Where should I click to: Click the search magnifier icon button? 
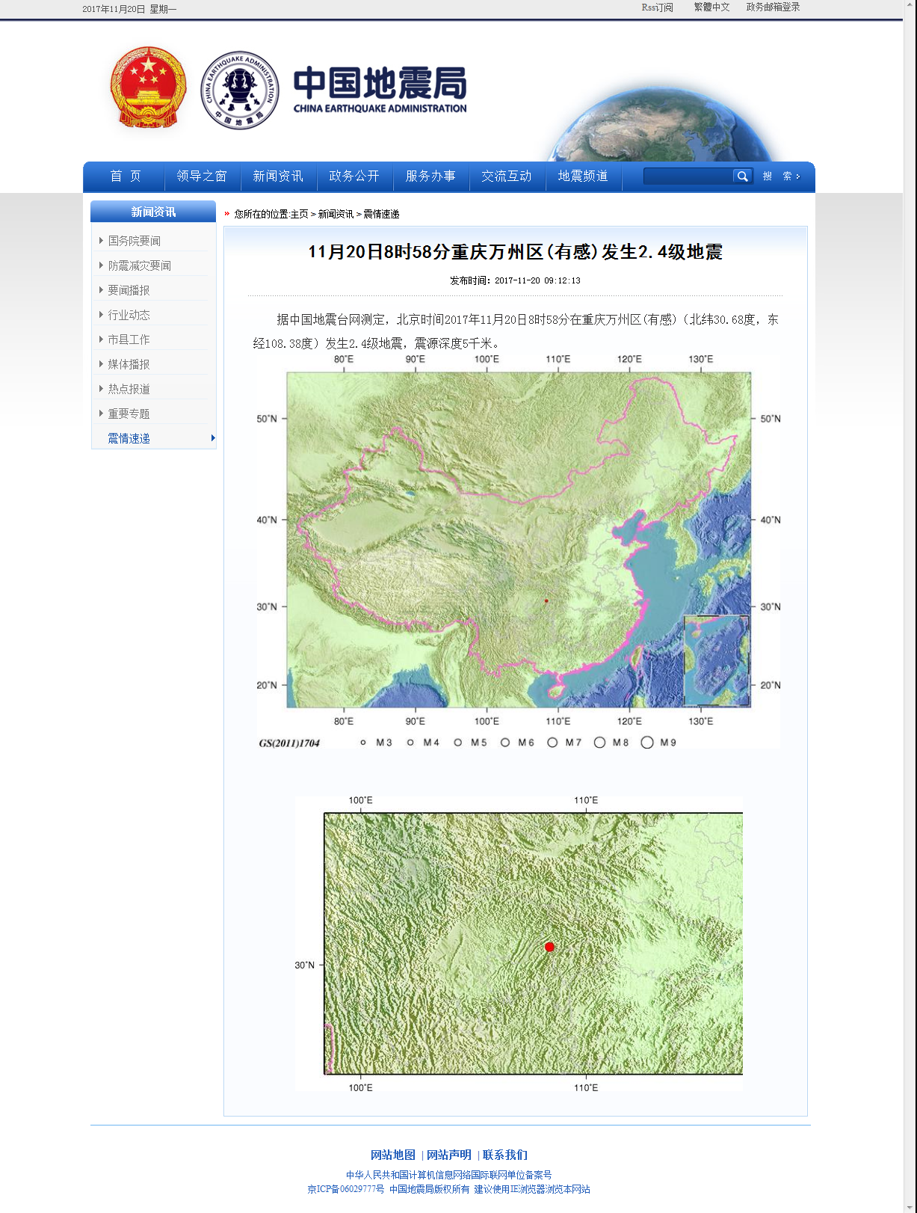click(742, 176)
